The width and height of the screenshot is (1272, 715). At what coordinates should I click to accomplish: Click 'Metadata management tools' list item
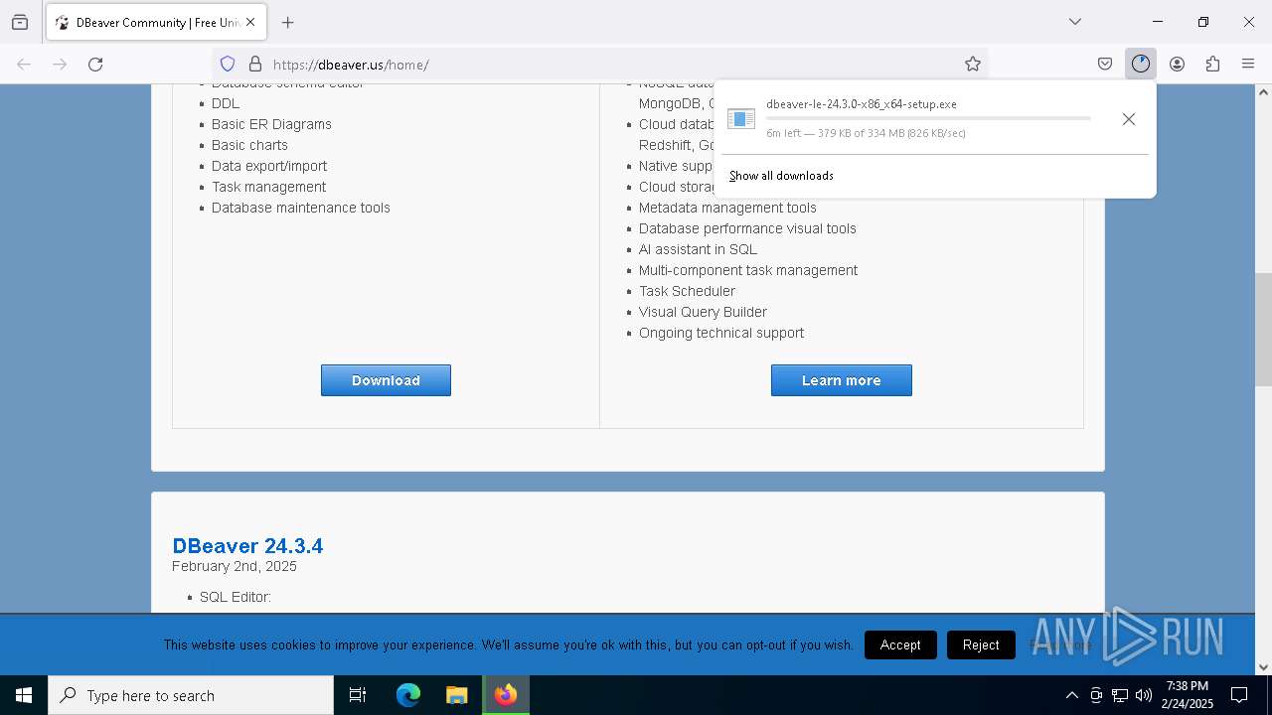click(x=727, y=208)
